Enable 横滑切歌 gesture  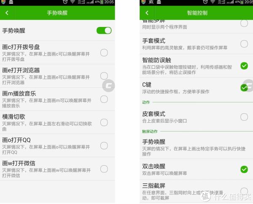coord(104,122)
